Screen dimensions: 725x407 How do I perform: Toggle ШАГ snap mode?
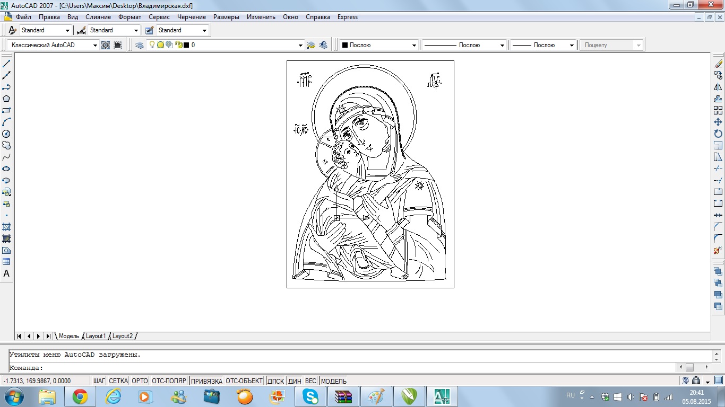point(99,381)
